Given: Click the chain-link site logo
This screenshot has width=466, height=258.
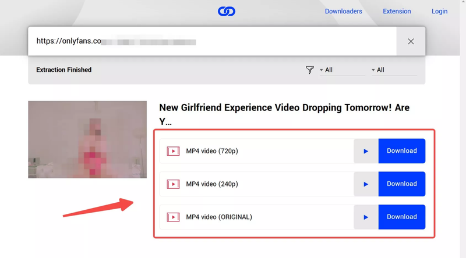Looking at the screenshot, I should (227, 11).
